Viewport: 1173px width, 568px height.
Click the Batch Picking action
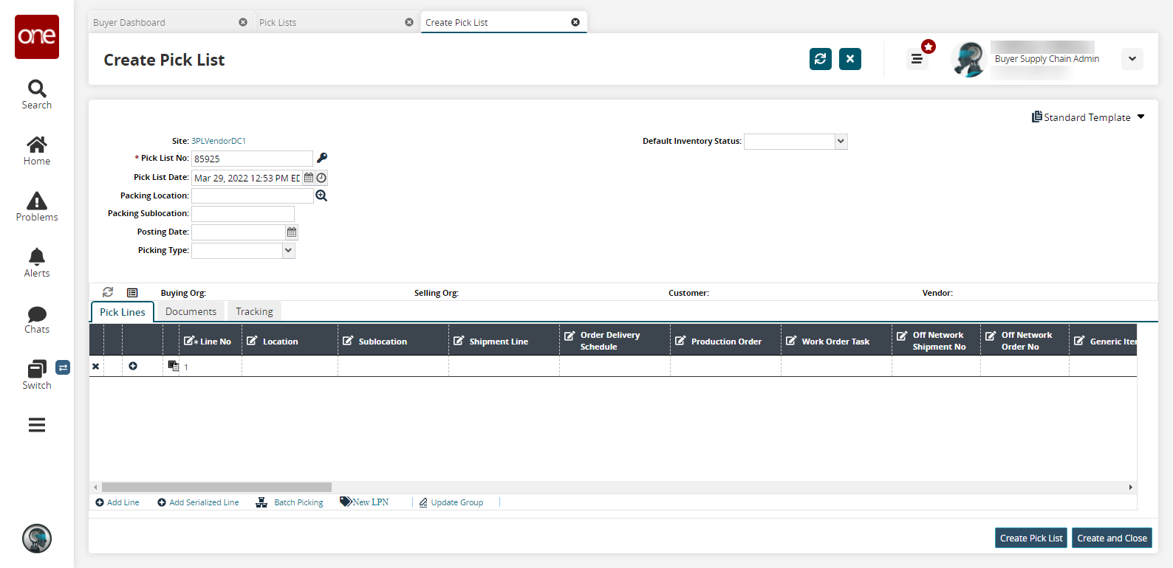290,502
